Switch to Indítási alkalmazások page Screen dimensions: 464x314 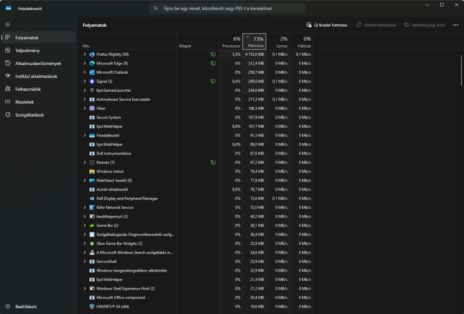pos(36,76)
